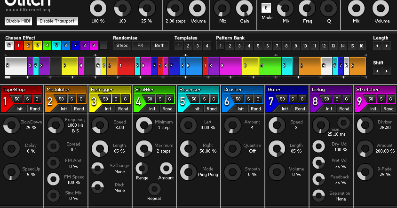Click the Retrigger Pitch knob
The image size is (397, 208).
point(97,187)
